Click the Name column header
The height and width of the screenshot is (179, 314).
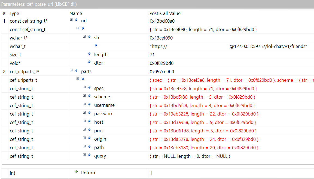tap(76, 13)
